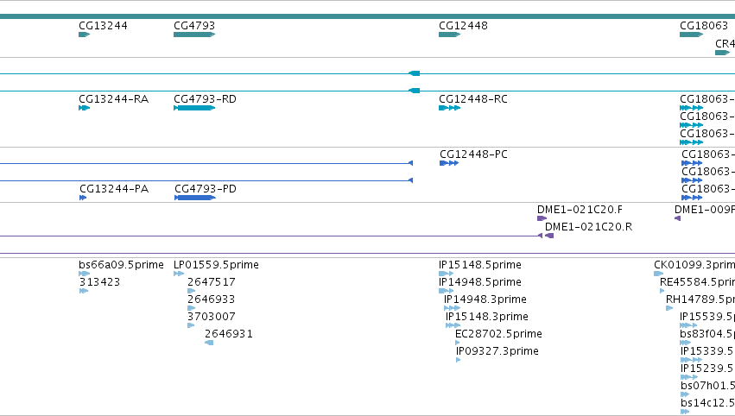Click the CG18063 gene arrow glyph
This screenshot has height=416, width=735.
click(x=692, y=35)
